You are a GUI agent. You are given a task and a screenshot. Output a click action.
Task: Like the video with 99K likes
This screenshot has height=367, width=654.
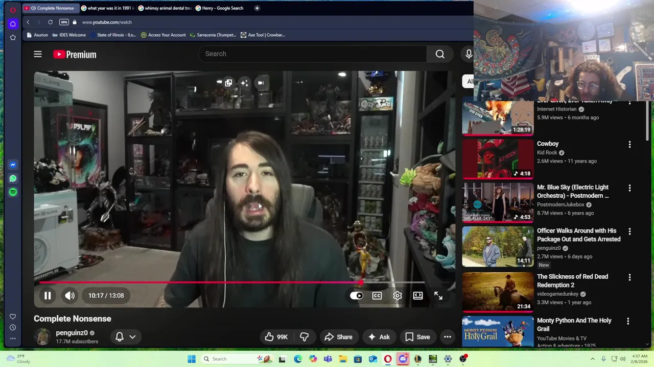pos(276,337)
